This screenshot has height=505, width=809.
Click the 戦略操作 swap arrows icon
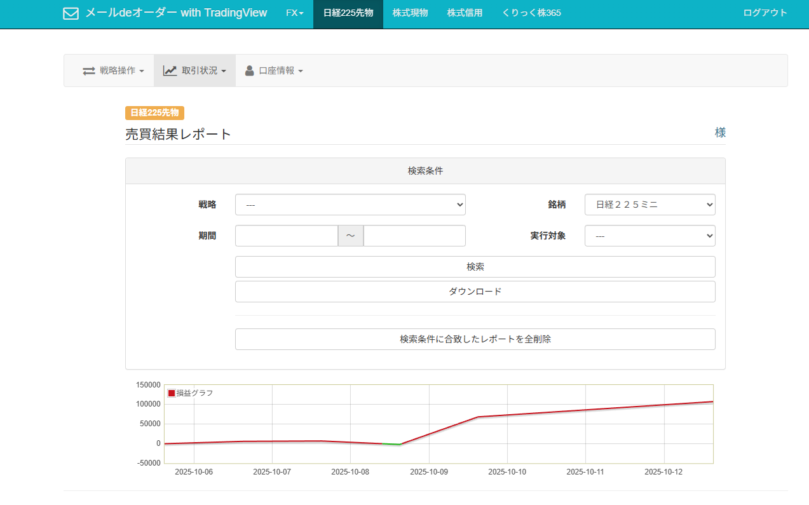pos(89,71)
